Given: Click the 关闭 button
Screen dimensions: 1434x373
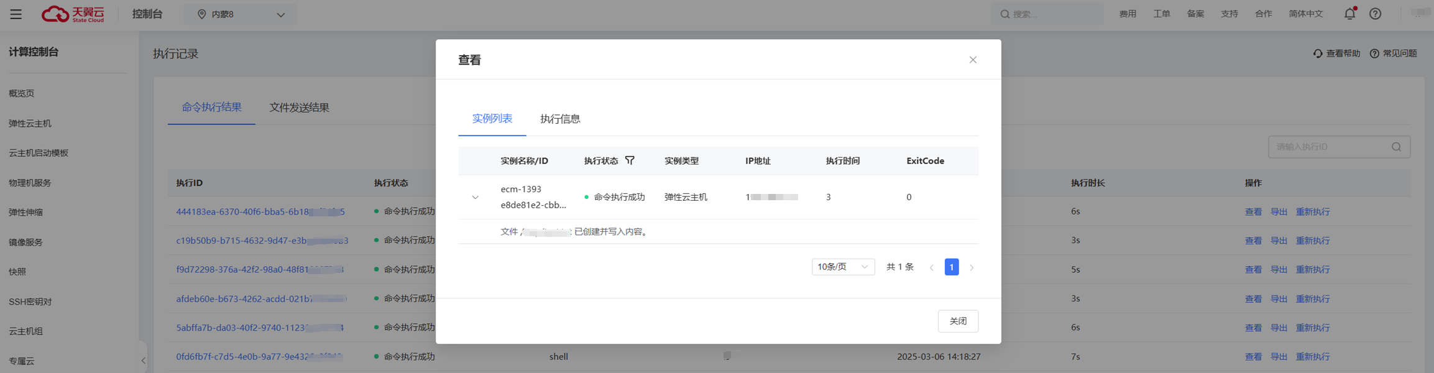Looking at the screenshot, I should click(x=958, y=321).
